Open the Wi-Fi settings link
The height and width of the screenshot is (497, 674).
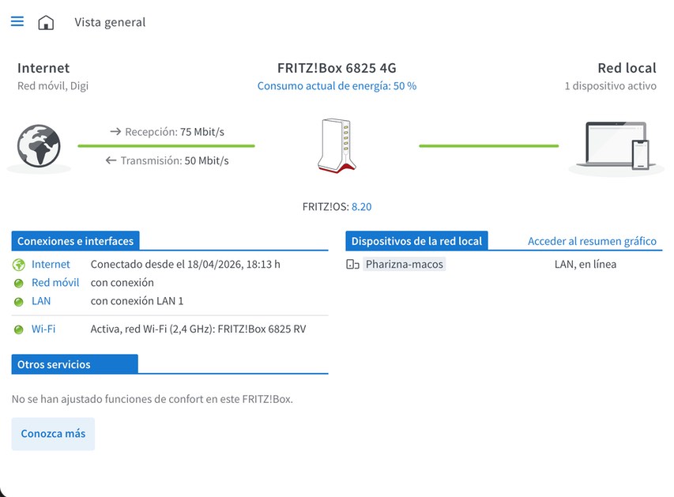click(x=43, y=329)
